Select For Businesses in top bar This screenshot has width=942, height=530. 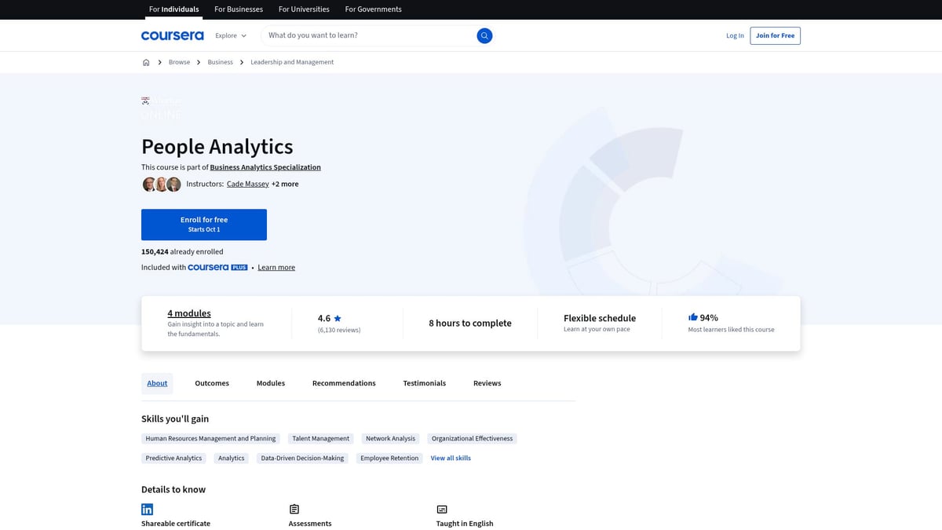coord(239,9)
